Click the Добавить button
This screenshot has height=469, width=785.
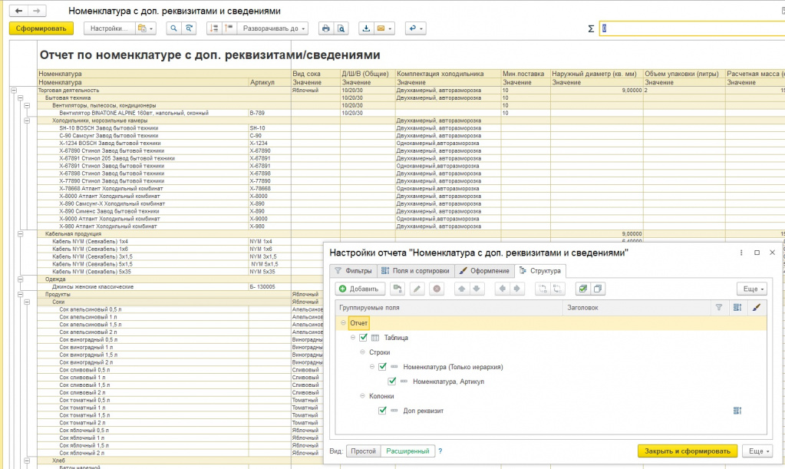point(360,289)
